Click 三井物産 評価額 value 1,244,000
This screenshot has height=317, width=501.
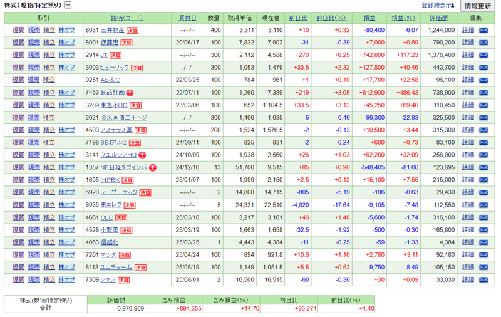click(442, 30)
